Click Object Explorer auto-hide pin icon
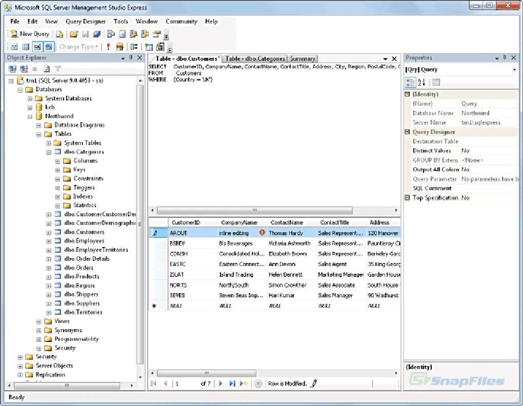The height and width of the screenshot is (406, 523). click(x=131, y=57)
